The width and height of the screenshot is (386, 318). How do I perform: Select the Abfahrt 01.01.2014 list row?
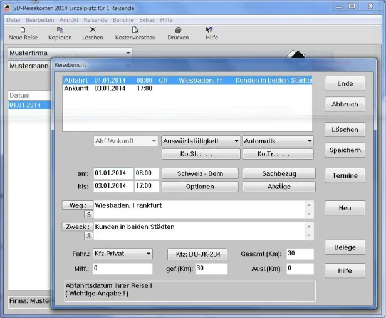coord(187,80)
